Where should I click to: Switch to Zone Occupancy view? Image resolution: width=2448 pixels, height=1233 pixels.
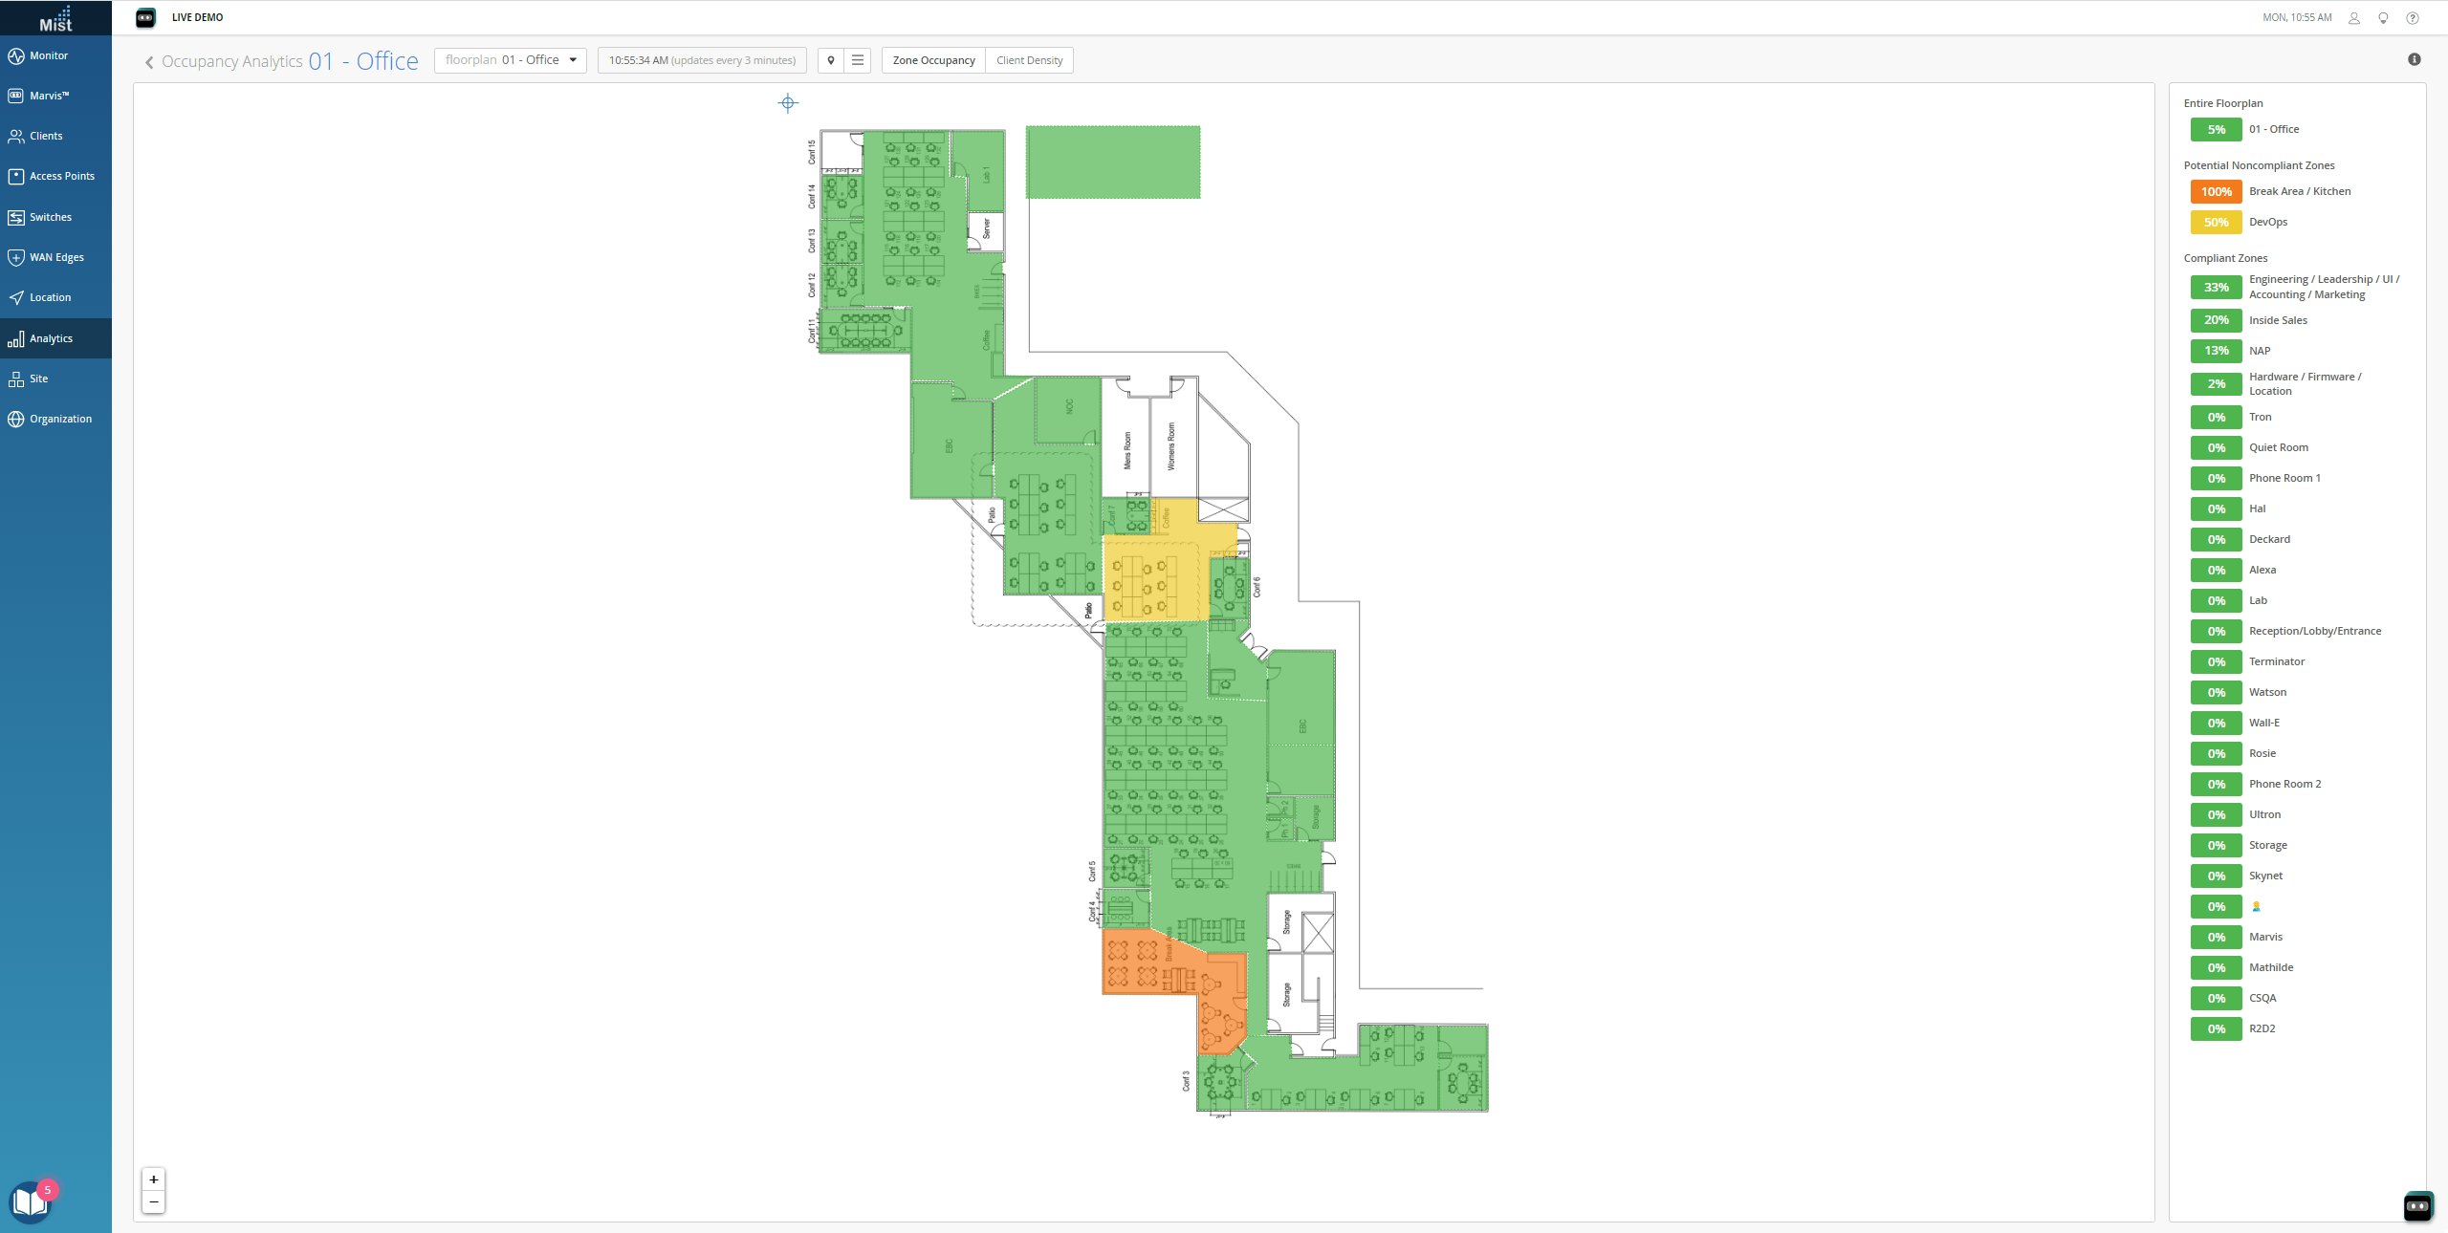pyautogui.click(x=933, y=60)
